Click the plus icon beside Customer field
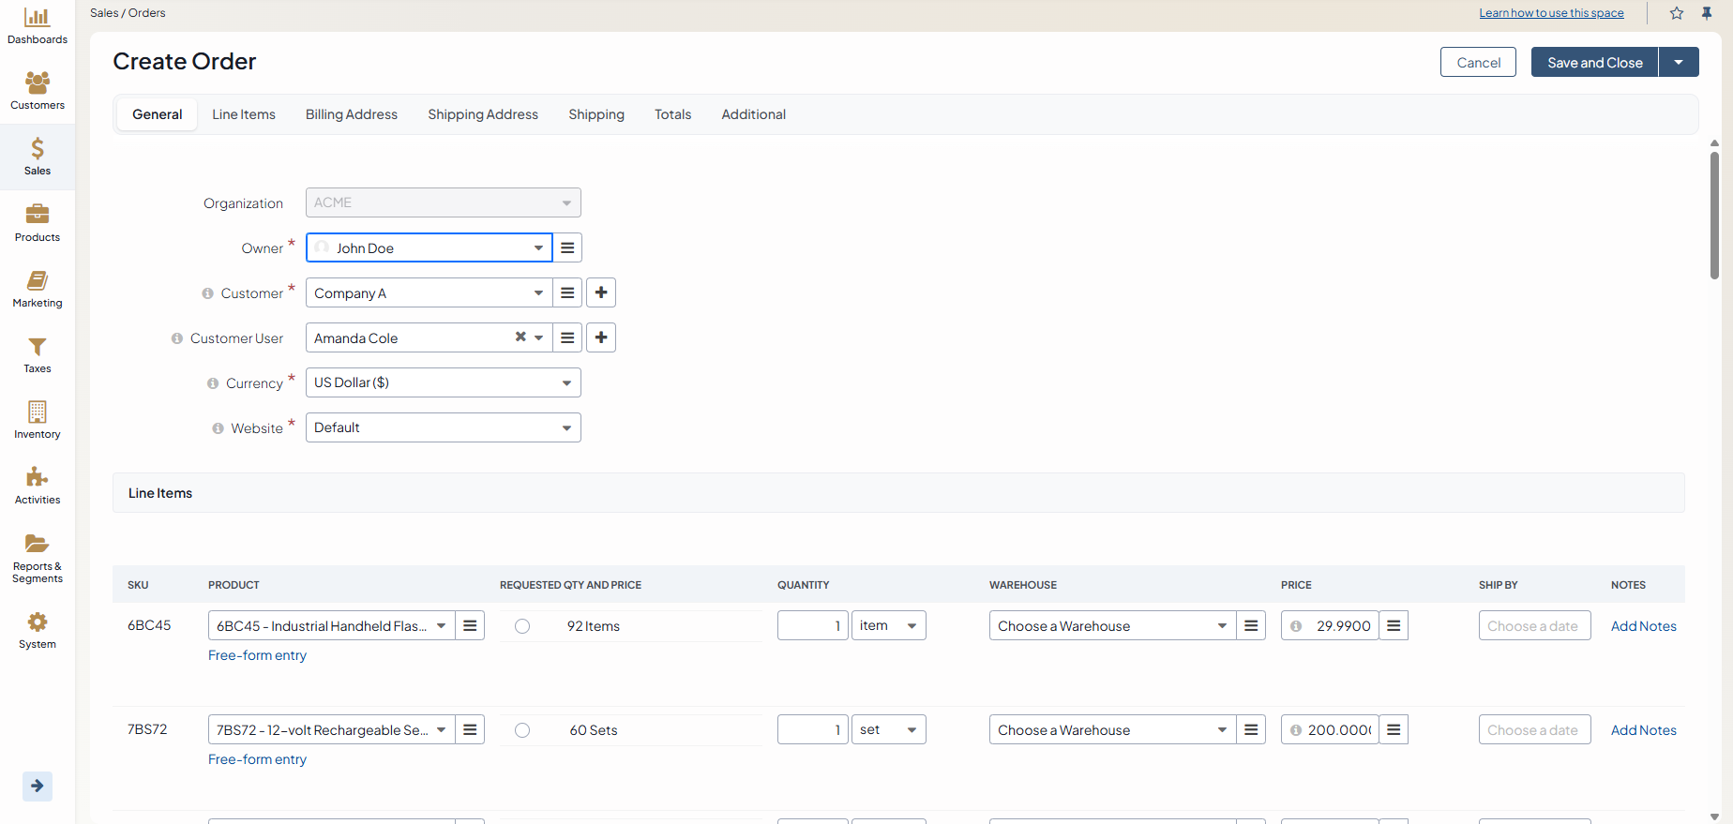The height and width of the screenshot is (824, 1733). click(x=601, y=292)
